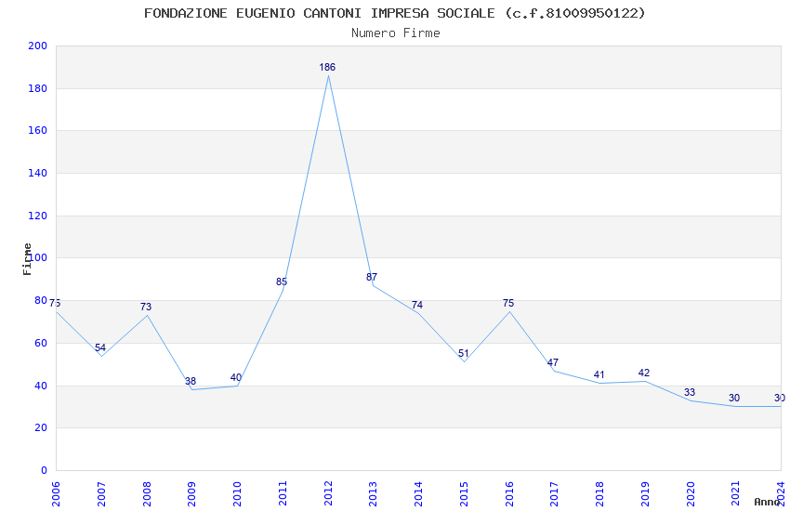This screenshot has width=790, height=511.
Task: Click the data label 74 for 2014
Action: tap(416, 305)
